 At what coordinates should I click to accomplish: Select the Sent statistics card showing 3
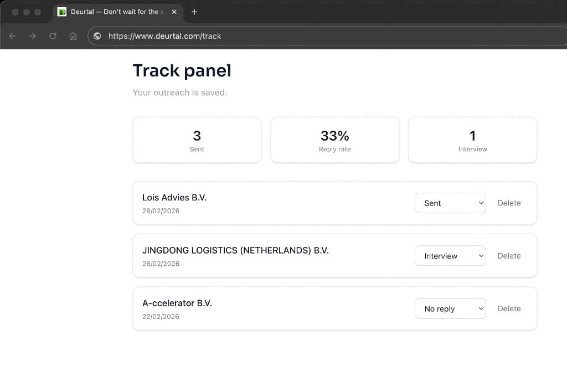point(197,140)
